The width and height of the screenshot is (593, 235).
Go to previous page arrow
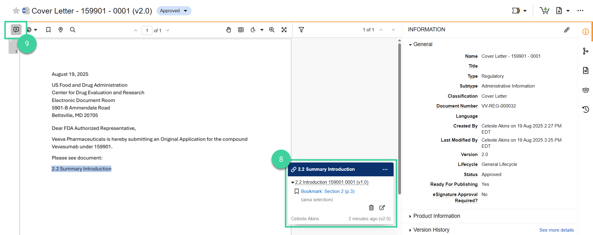coord(135,30)
